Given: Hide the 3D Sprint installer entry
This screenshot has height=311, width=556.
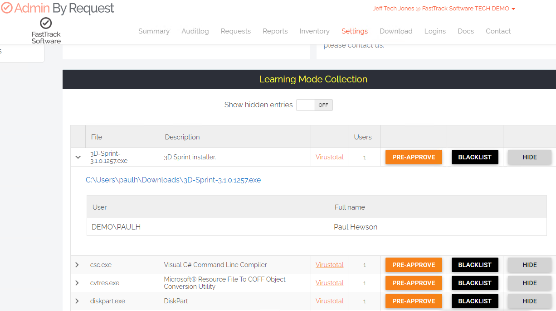Looking at the screenshot, I should pos(530,157).
